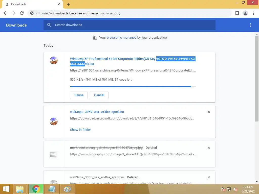259x194 pixels.
Task: Click the 'Deleted' label next to mark-zuckerberg jpg
Action: click(151, 148)
